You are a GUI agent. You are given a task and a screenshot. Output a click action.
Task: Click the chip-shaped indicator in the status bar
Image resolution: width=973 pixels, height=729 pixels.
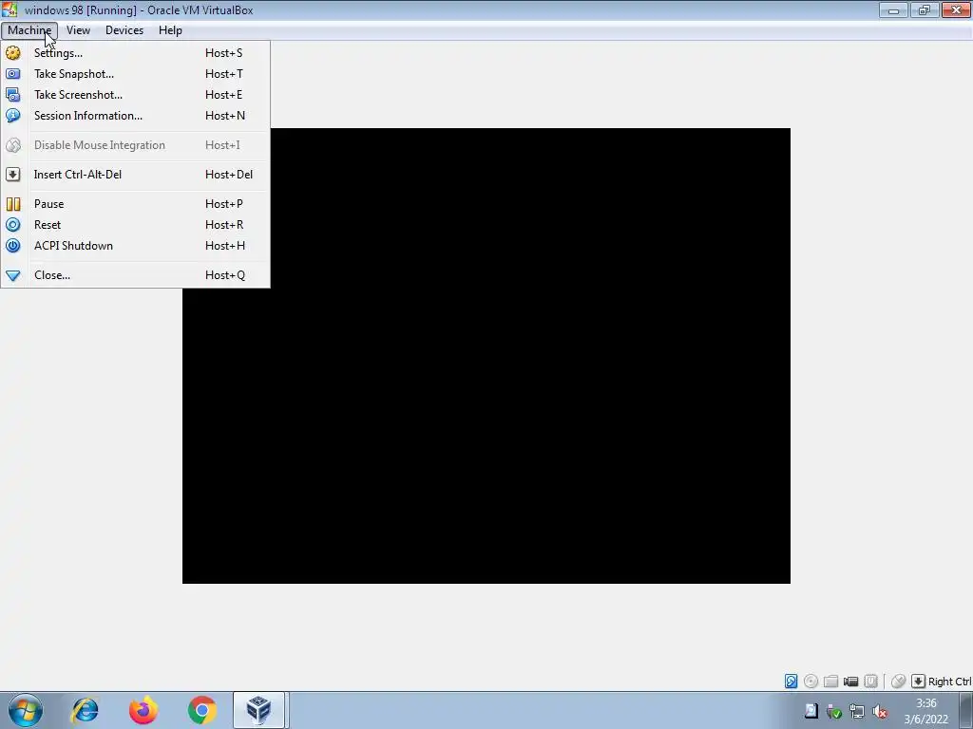pos(870,682)
